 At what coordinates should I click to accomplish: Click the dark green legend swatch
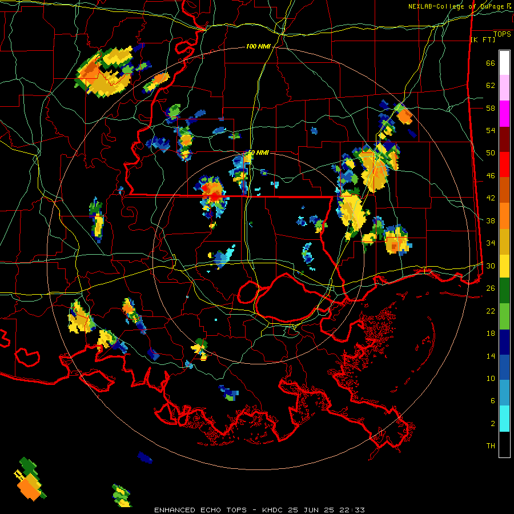tap(504, 291)
